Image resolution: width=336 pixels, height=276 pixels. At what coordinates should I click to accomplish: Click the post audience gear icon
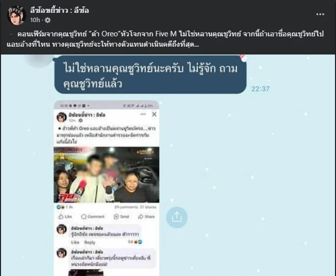point(48,20)
